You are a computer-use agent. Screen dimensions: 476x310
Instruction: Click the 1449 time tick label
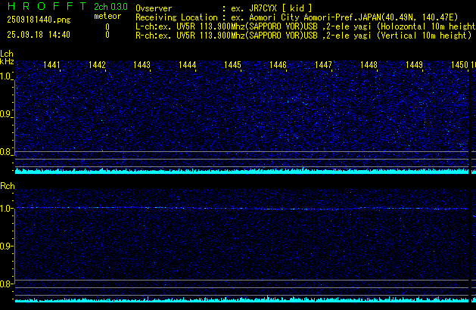coord(414,66)
